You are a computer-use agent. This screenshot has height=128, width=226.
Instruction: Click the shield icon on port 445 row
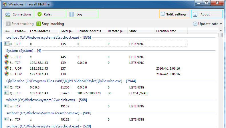tap(7, 57)
